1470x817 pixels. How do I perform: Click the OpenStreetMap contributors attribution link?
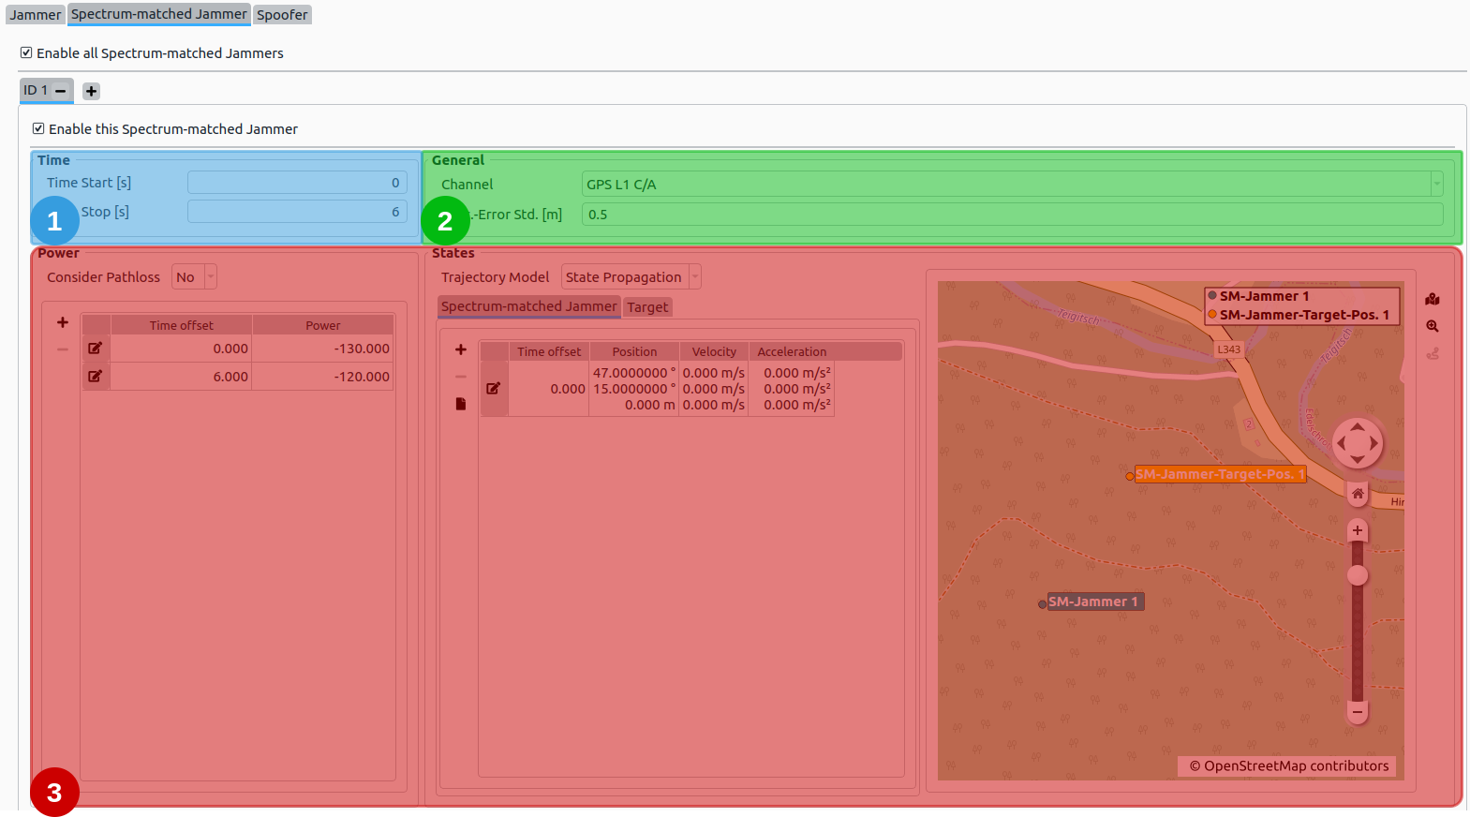pyautogui.click(x=1289, y=765)
